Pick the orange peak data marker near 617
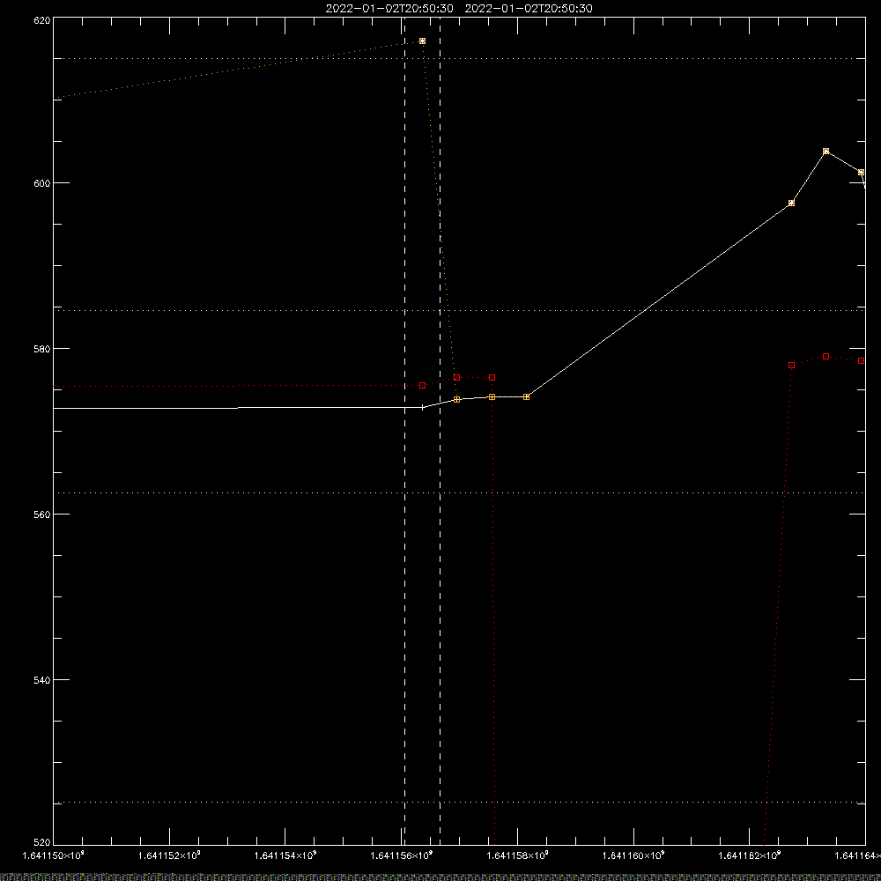Screen dimensions: 881x881 423,41
